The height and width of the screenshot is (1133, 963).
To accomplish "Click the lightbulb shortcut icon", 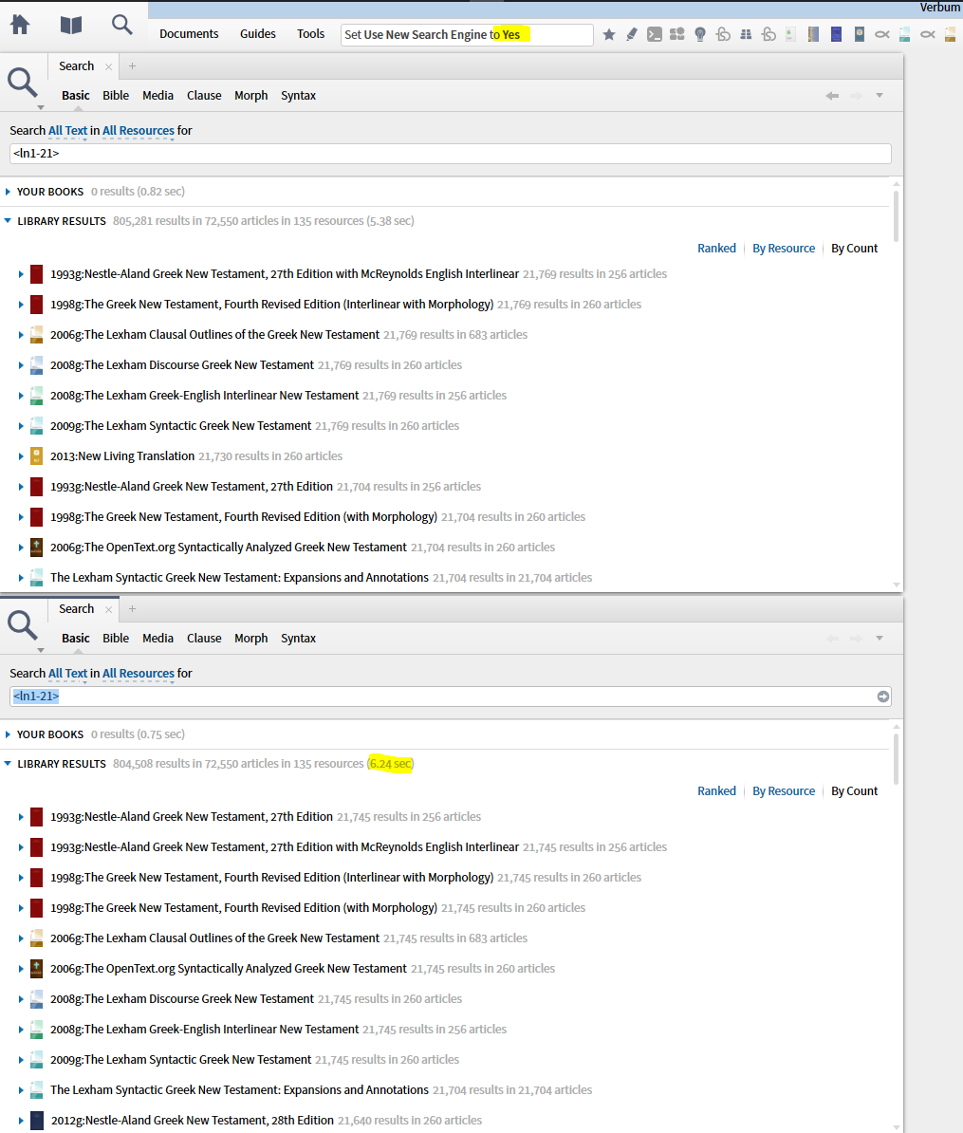I will 700,34.
